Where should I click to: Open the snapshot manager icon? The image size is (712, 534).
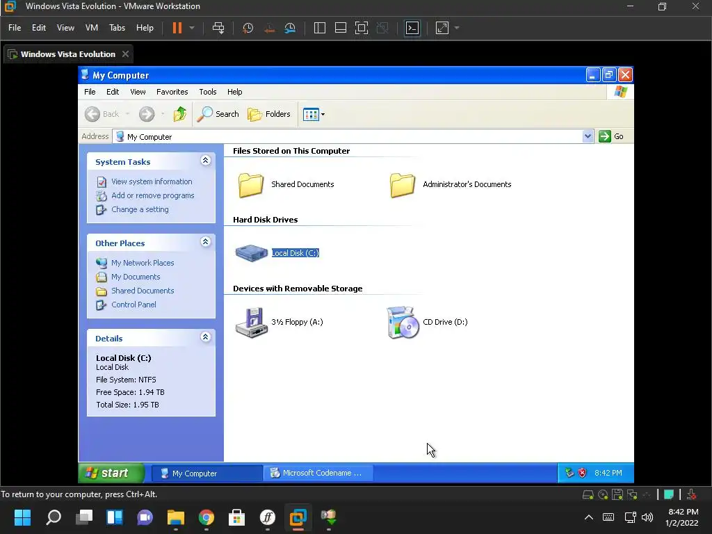tap(290, 28)
